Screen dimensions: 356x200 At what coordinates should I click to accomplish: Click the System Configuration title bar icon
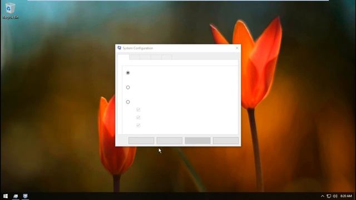(119, 48)
